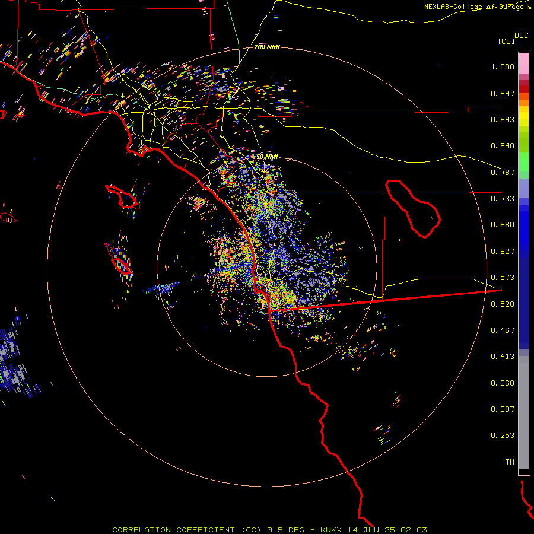Click the 0.733 legend value
This screenshot has height=534, width=534.
click(503, 199)
